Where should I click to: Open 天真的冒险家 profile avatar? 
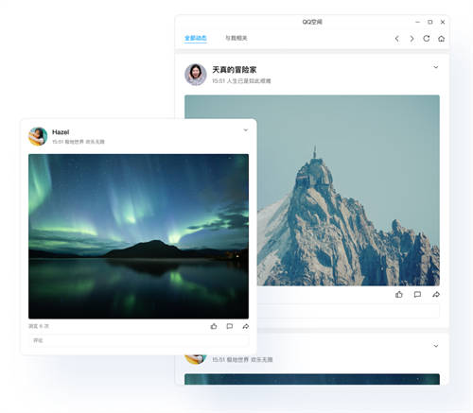(x=196, y=75)
